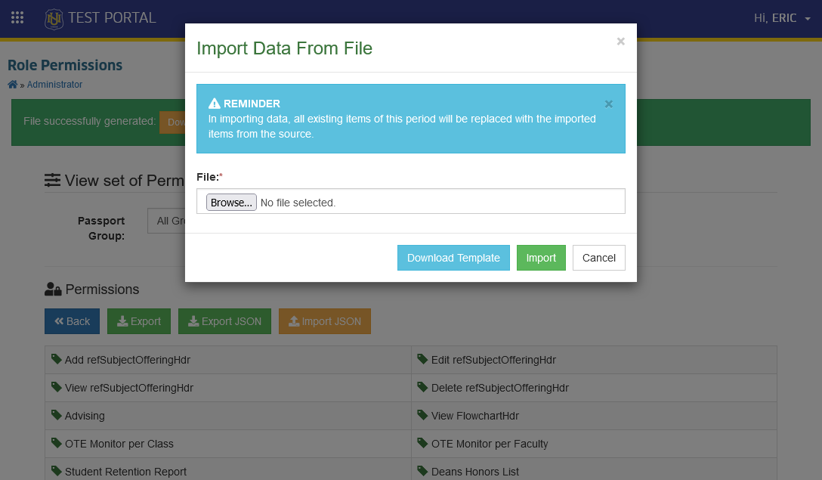Open the Hi, ERIC user dropdown
Image resolution: width=822 pixels, height=480 pixels.
782,18
